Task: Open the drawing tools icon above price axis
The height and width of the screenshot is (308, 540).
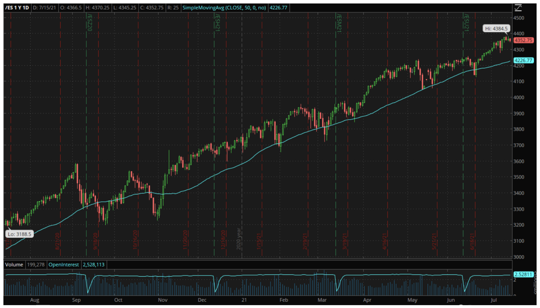Action: [518, 8]
